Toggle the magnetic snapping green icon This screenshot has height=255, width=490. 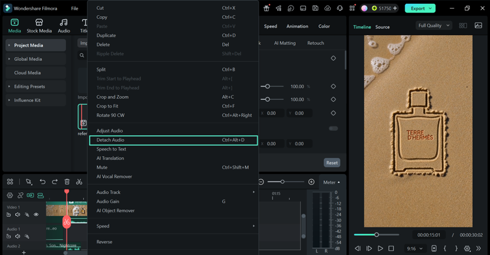pyautogui.click(x=41, y=195)
